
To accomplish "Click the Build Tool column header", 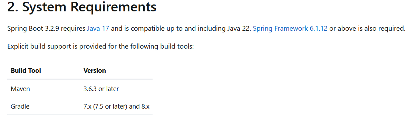I will coord(26,70).
